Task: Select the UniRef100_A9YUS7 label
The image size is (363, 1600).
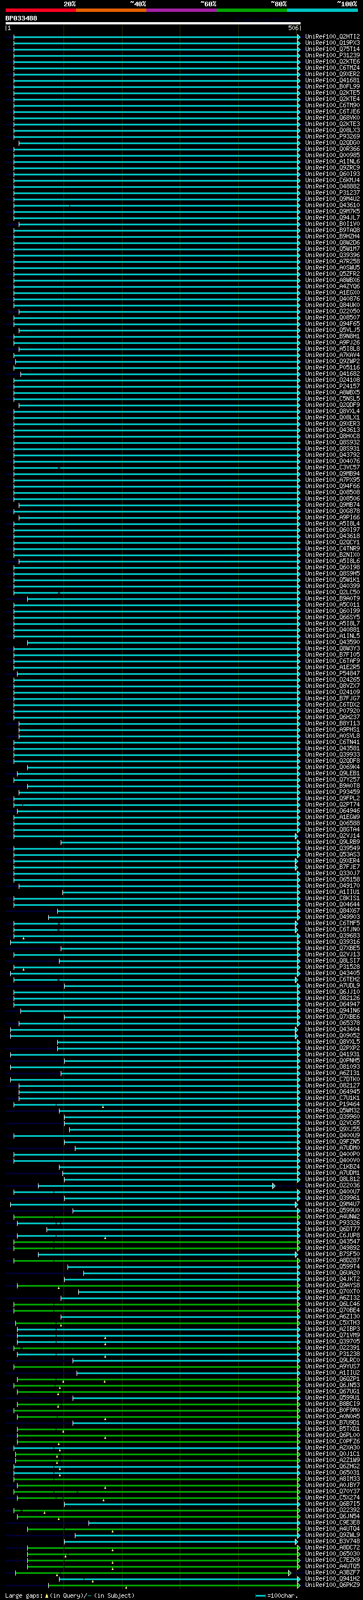Action: tap(332, 1367)
